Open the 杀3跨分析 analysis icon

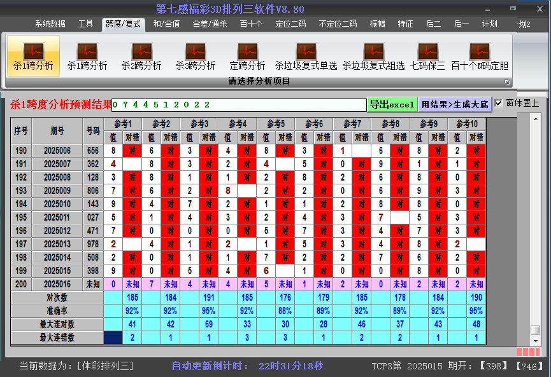coord(196,56)
